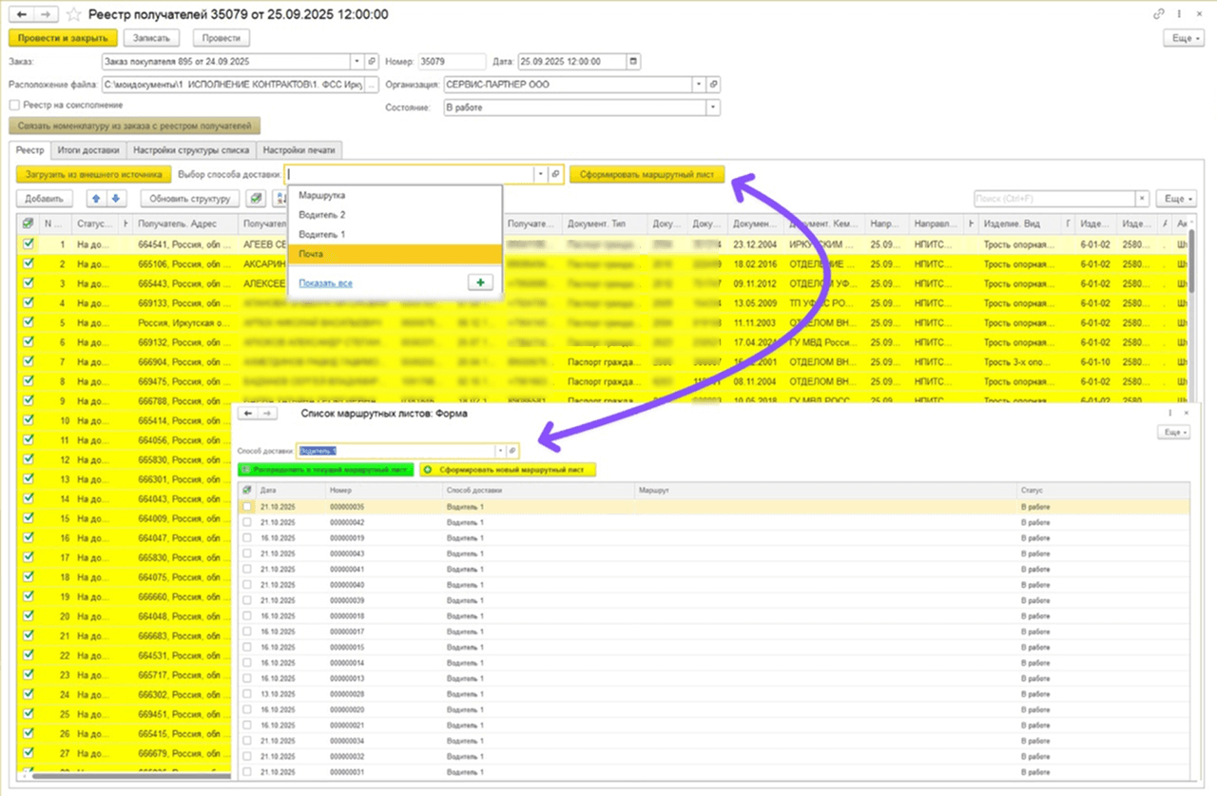Image resolution: width=1217 pixels, height=796 pixels.
Task: Click the back arrow navigation icon
Action: (22, 15)
